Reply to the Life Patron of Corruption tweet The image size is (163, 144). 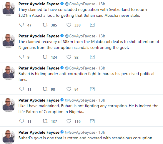(x=21, y=121)
